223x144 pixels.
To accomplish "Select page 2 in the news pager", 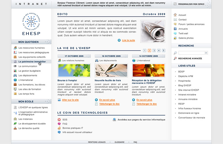I will pyautogui.click(x=149, y=51).
